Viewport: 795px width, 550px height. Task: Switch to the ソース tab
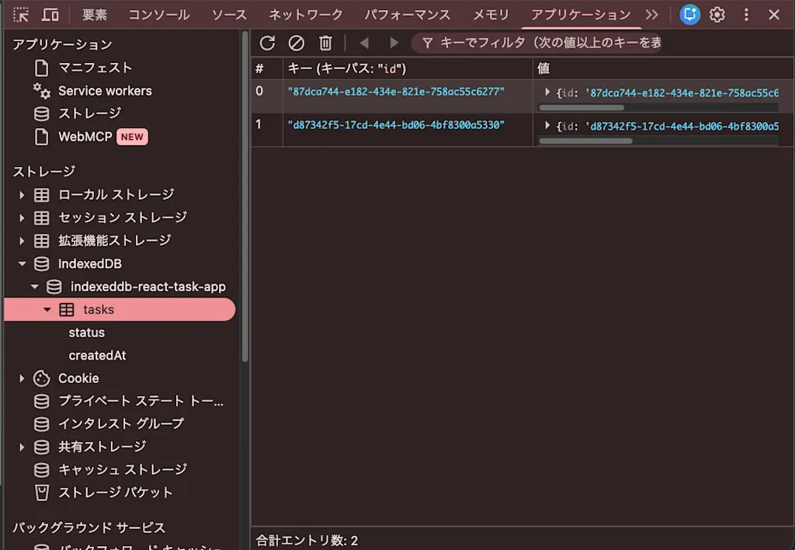229,15
